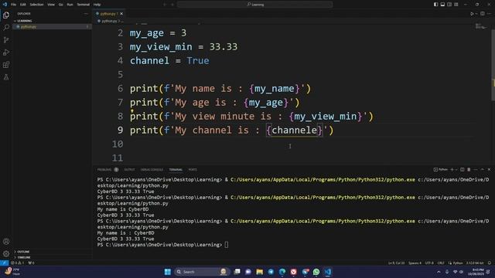Switch to the PORTS panel tab
This screenshot has width=495, height=278.
193,170
